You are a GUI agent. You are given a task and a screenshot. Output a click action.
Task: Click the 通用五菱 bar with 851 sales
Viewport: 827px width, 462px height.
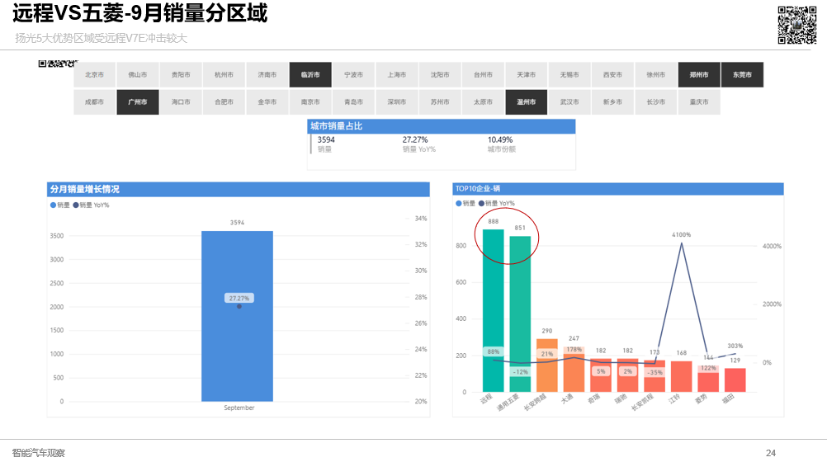click(520, 313)
